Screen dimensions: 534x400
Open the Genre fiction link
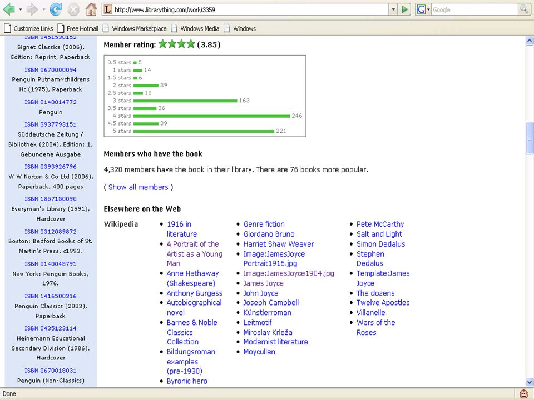264,224
